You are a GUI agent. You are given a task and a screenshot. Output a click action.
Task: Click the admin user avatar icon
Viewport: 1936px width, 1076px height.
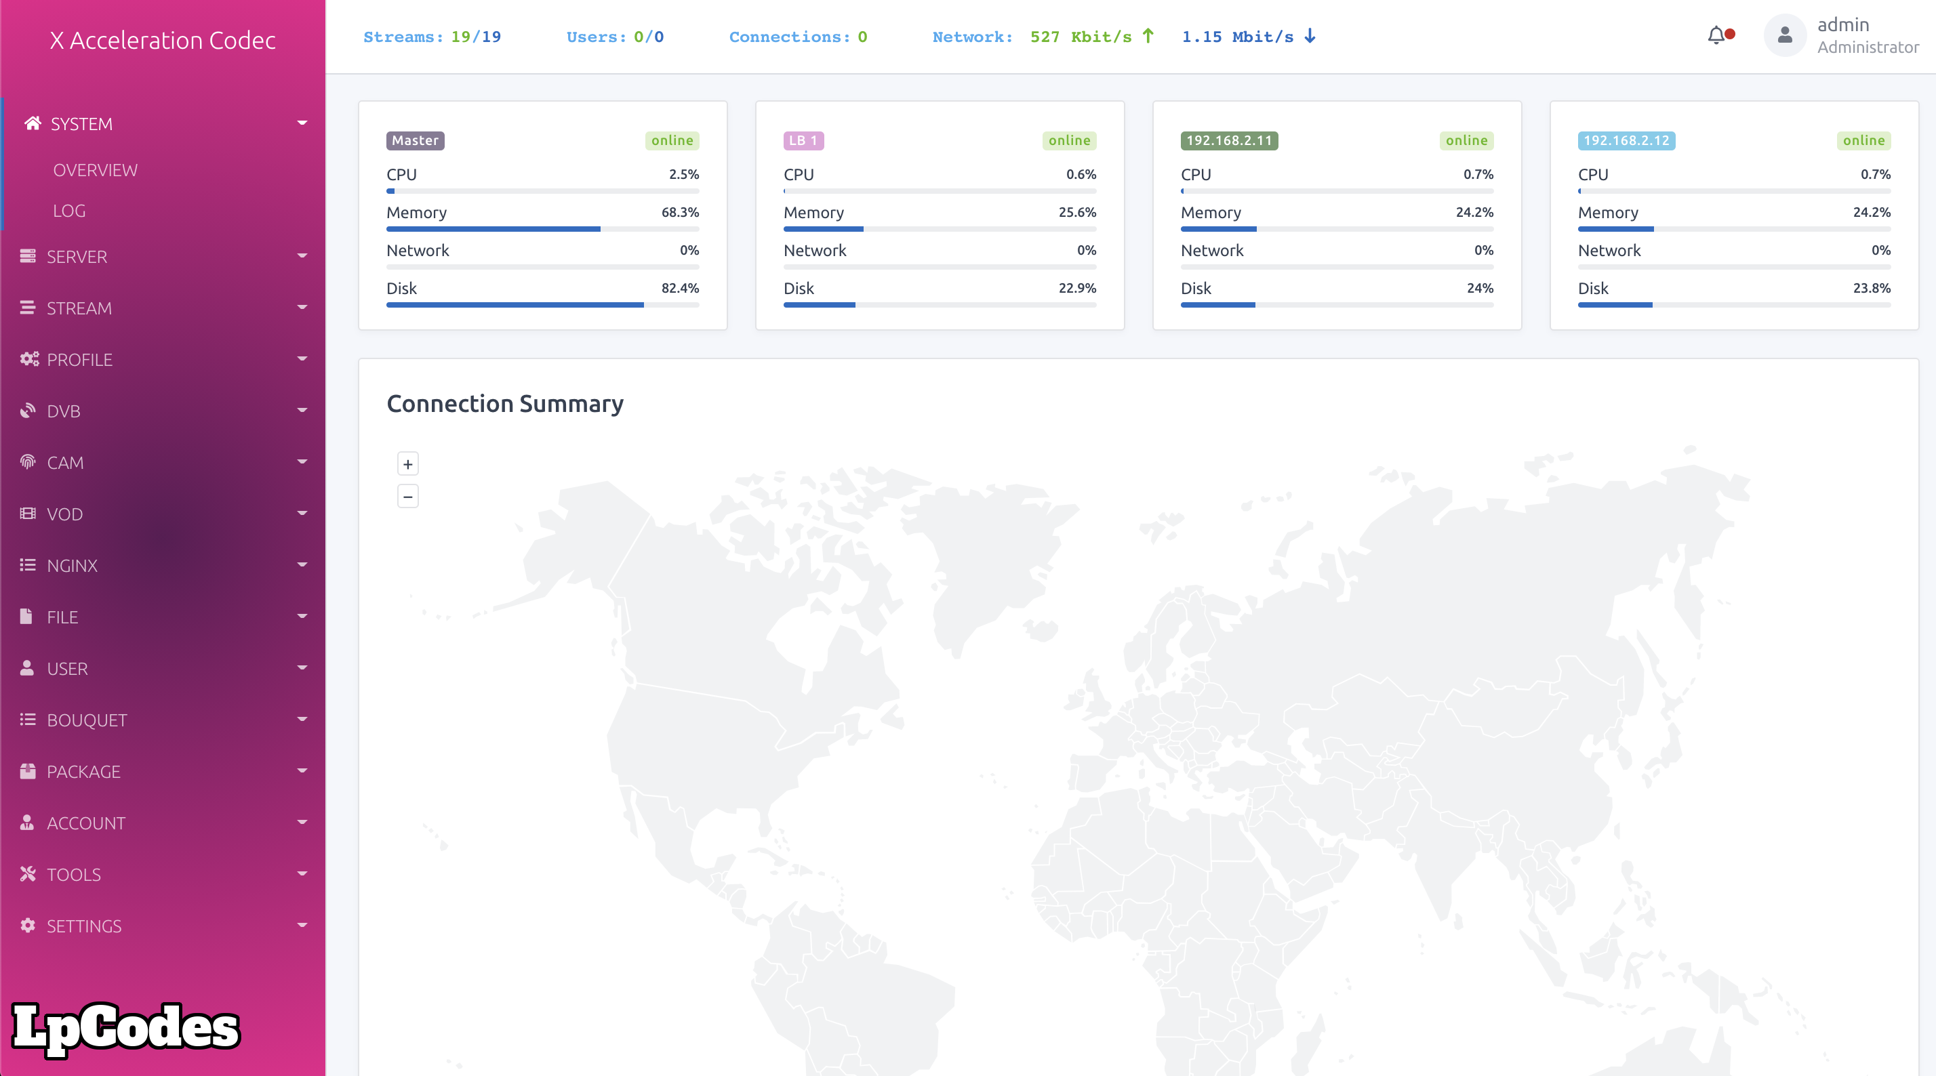coord(1784,35)
